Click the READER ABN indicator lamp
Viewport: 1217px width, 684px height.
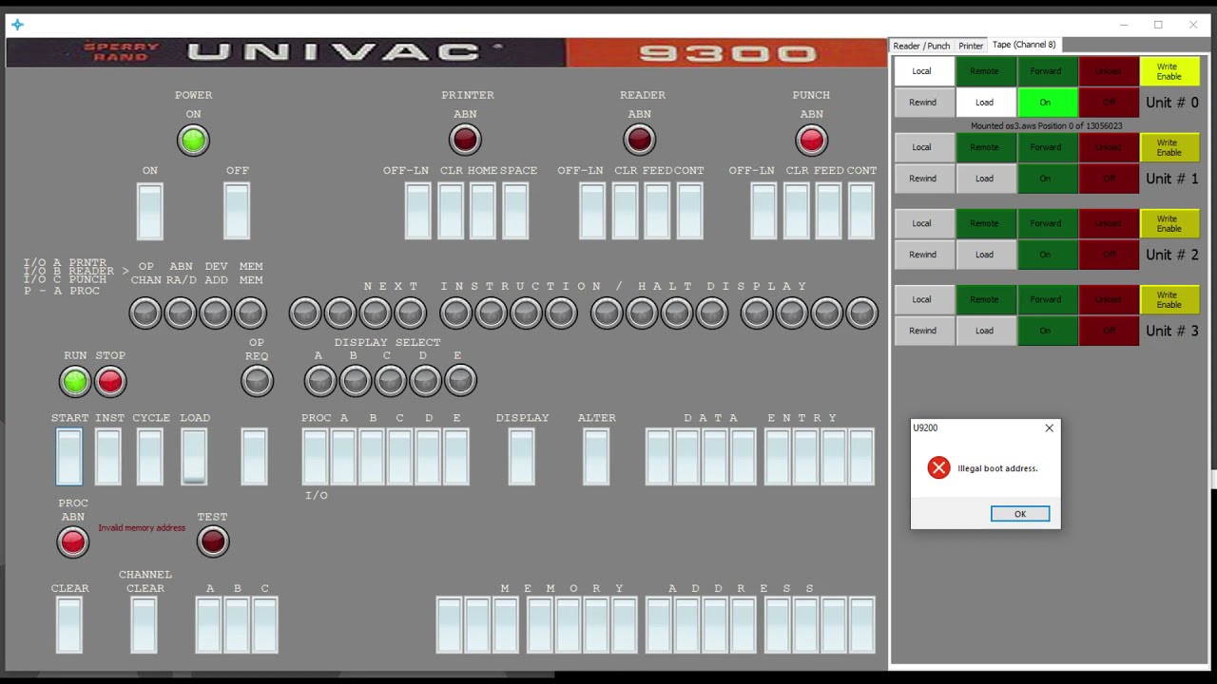(x=640, y=141)
